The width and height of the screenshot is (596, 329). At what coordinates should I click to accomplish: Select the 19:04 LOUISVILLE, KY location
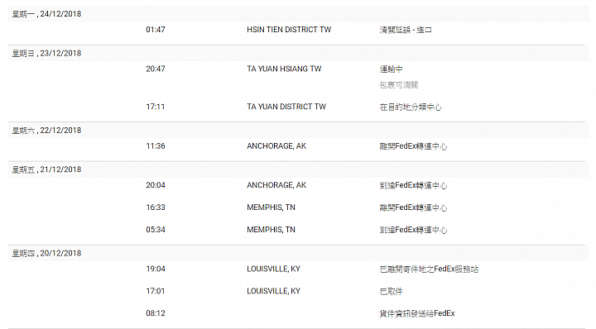point(274,269)
